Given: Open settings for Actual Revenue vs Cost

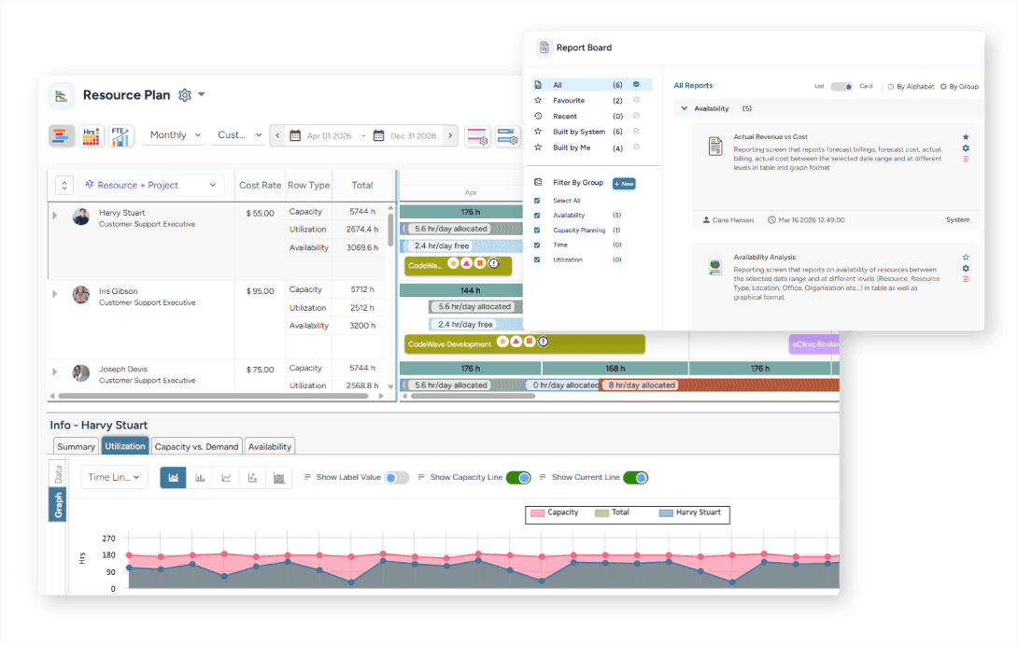Looking at the screenshot, I should [x=966, y=147].
